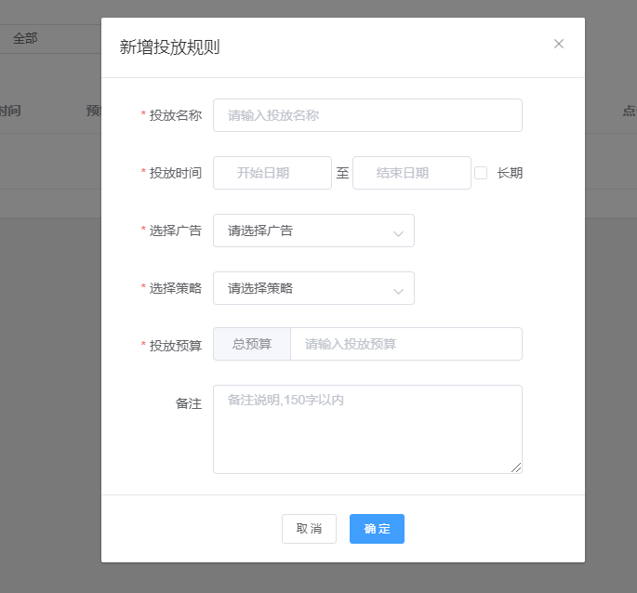Confirm with the 确定 button

(x=377, y=529)
